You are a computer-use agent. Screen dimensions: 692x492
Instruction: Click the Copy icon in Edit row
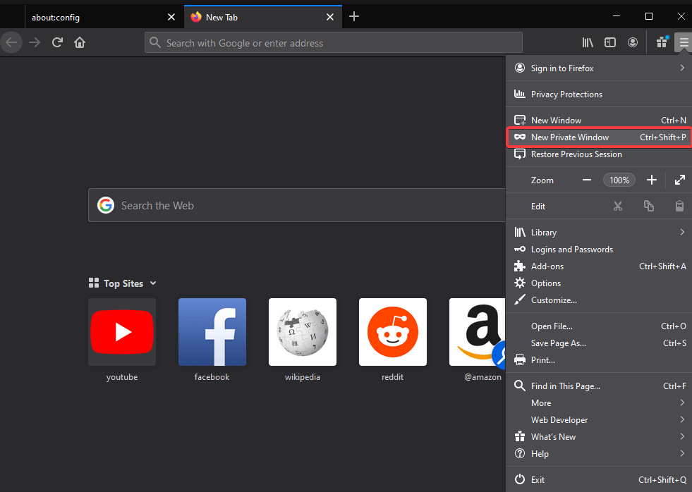[x=649, y=206]
